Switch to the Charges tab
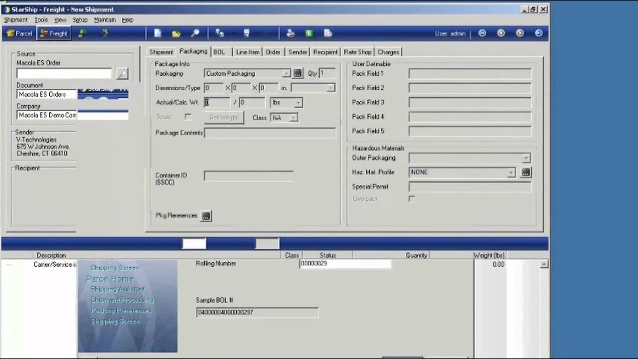 pyautogui.click(x=388, y=52)
